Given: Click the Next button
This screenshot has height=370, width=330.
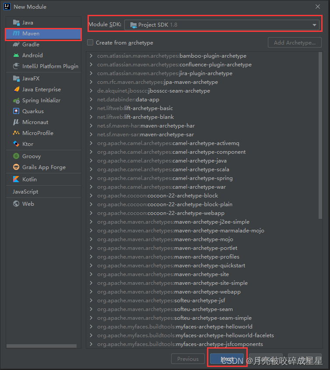Looking at the screenshot, I should 227,359.
